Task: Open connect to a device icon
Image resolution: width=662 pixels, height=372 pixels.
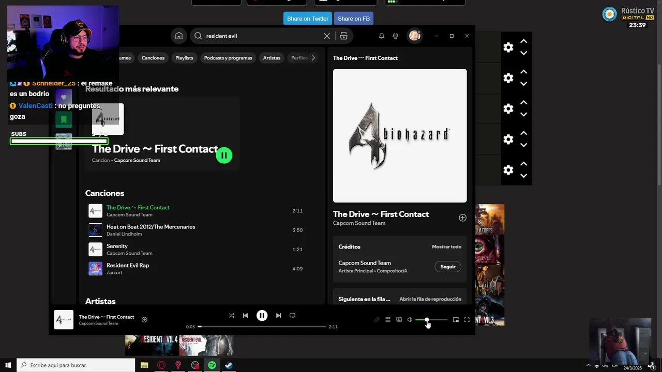Action: pos(399,320)
